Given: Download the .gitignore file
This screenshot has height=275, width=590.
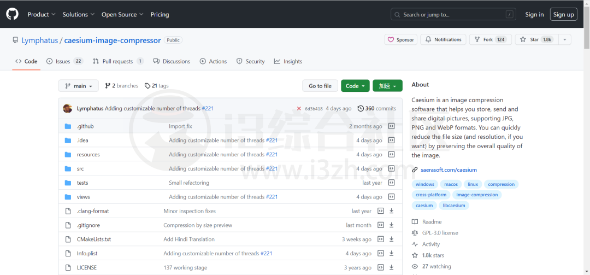Looking at the screenshot, I should tap(391, 225).
